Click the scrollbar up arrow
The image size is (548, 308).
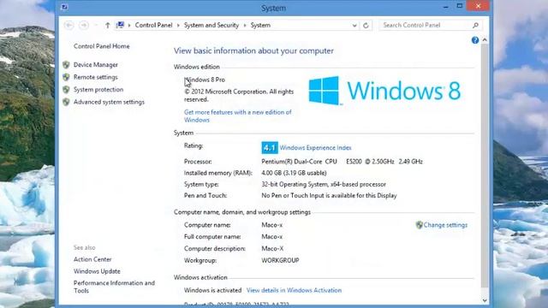tap(485, 40)
